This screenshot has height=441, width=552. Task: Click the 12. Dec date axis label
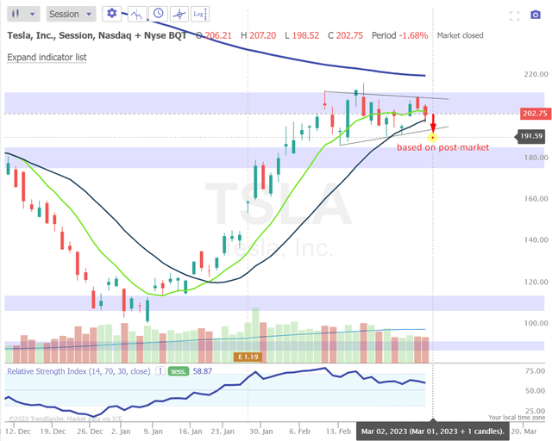click(17, 432)
